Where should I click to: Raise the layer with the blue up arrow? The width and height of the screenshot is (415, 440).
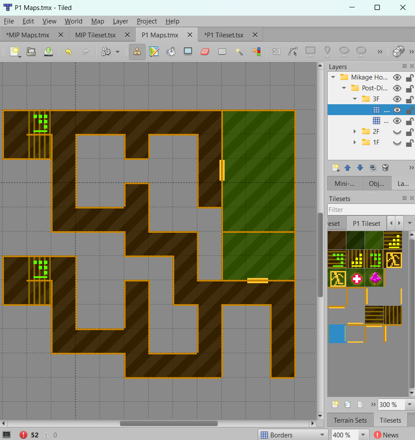tap(347, 168)
